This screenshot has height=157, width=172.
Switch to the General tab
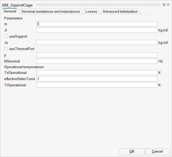click(x=10, y=11)
